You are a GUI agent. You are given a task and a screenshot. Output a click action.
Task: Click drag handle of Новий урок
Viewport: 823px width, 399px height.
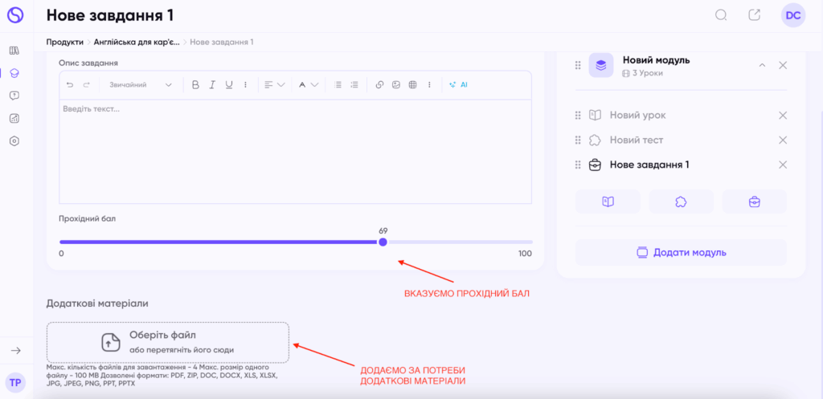(x=578, y=116)
